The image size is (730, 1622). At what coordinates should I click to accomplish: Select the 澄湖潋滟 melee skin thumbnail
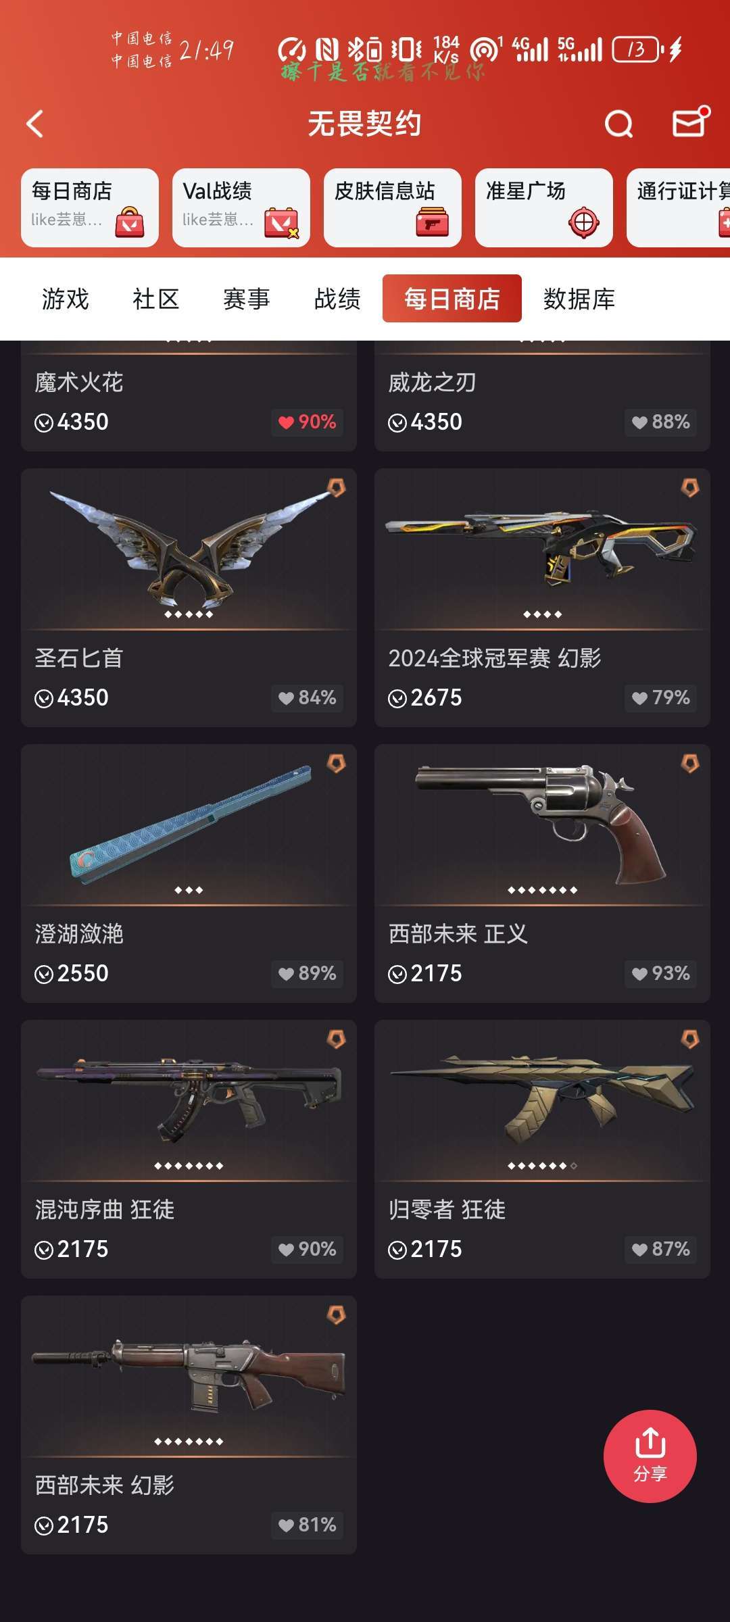pyautogui.click(x=189, y=825)
